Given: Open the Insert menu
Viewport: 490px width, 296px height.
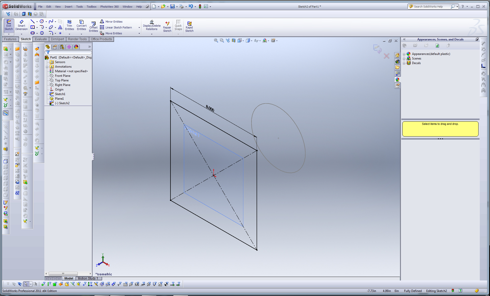Looking at the screenshot, I should click(x=68, y=7).
